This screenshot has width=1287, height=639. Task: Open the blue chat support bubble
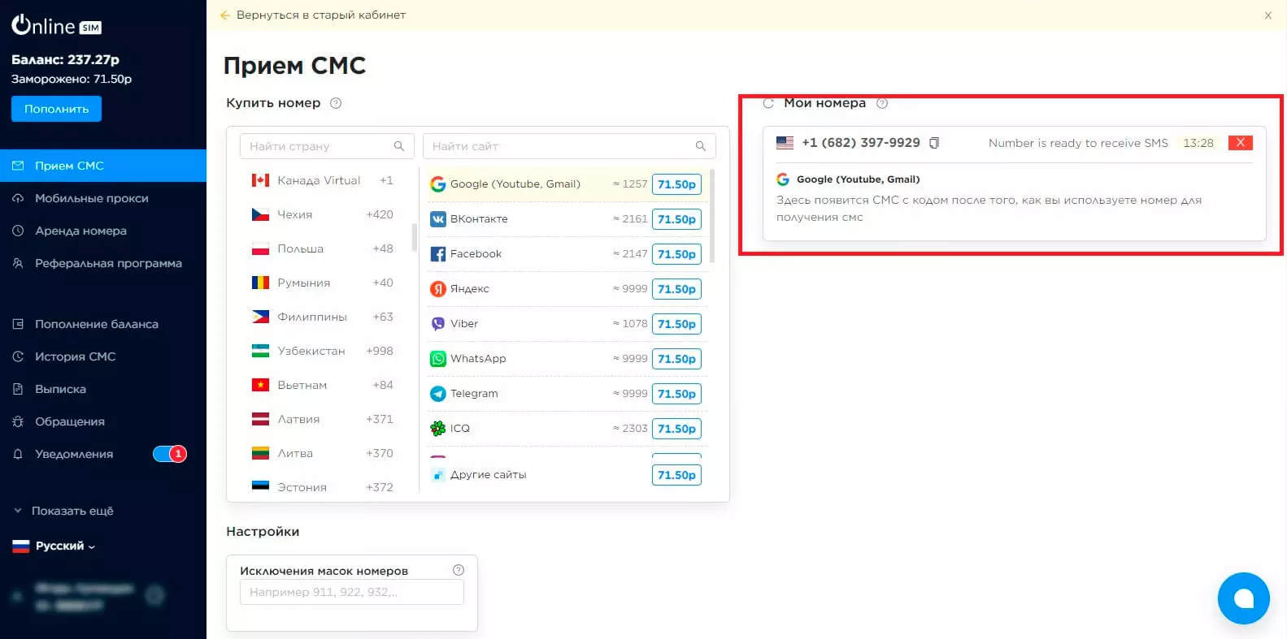(1243, 598)
